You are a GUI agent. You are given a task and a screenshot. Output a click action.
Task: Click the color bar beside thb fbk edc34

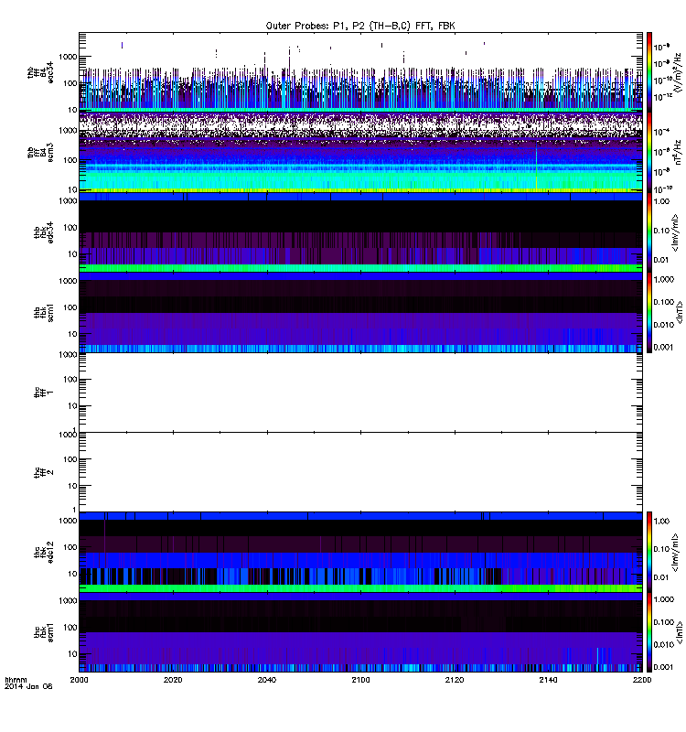point(648,232)
